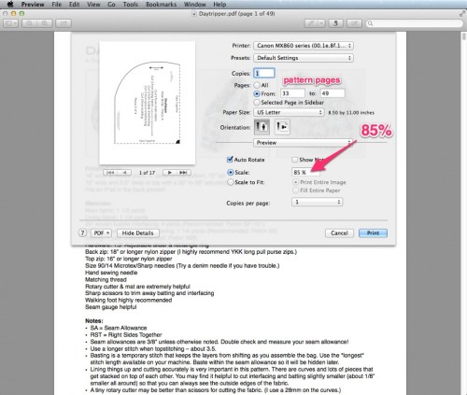Viewport: 467px width, 395px height.
Task: Select the Scale to Fit radio button
Action: pos(231,182)
